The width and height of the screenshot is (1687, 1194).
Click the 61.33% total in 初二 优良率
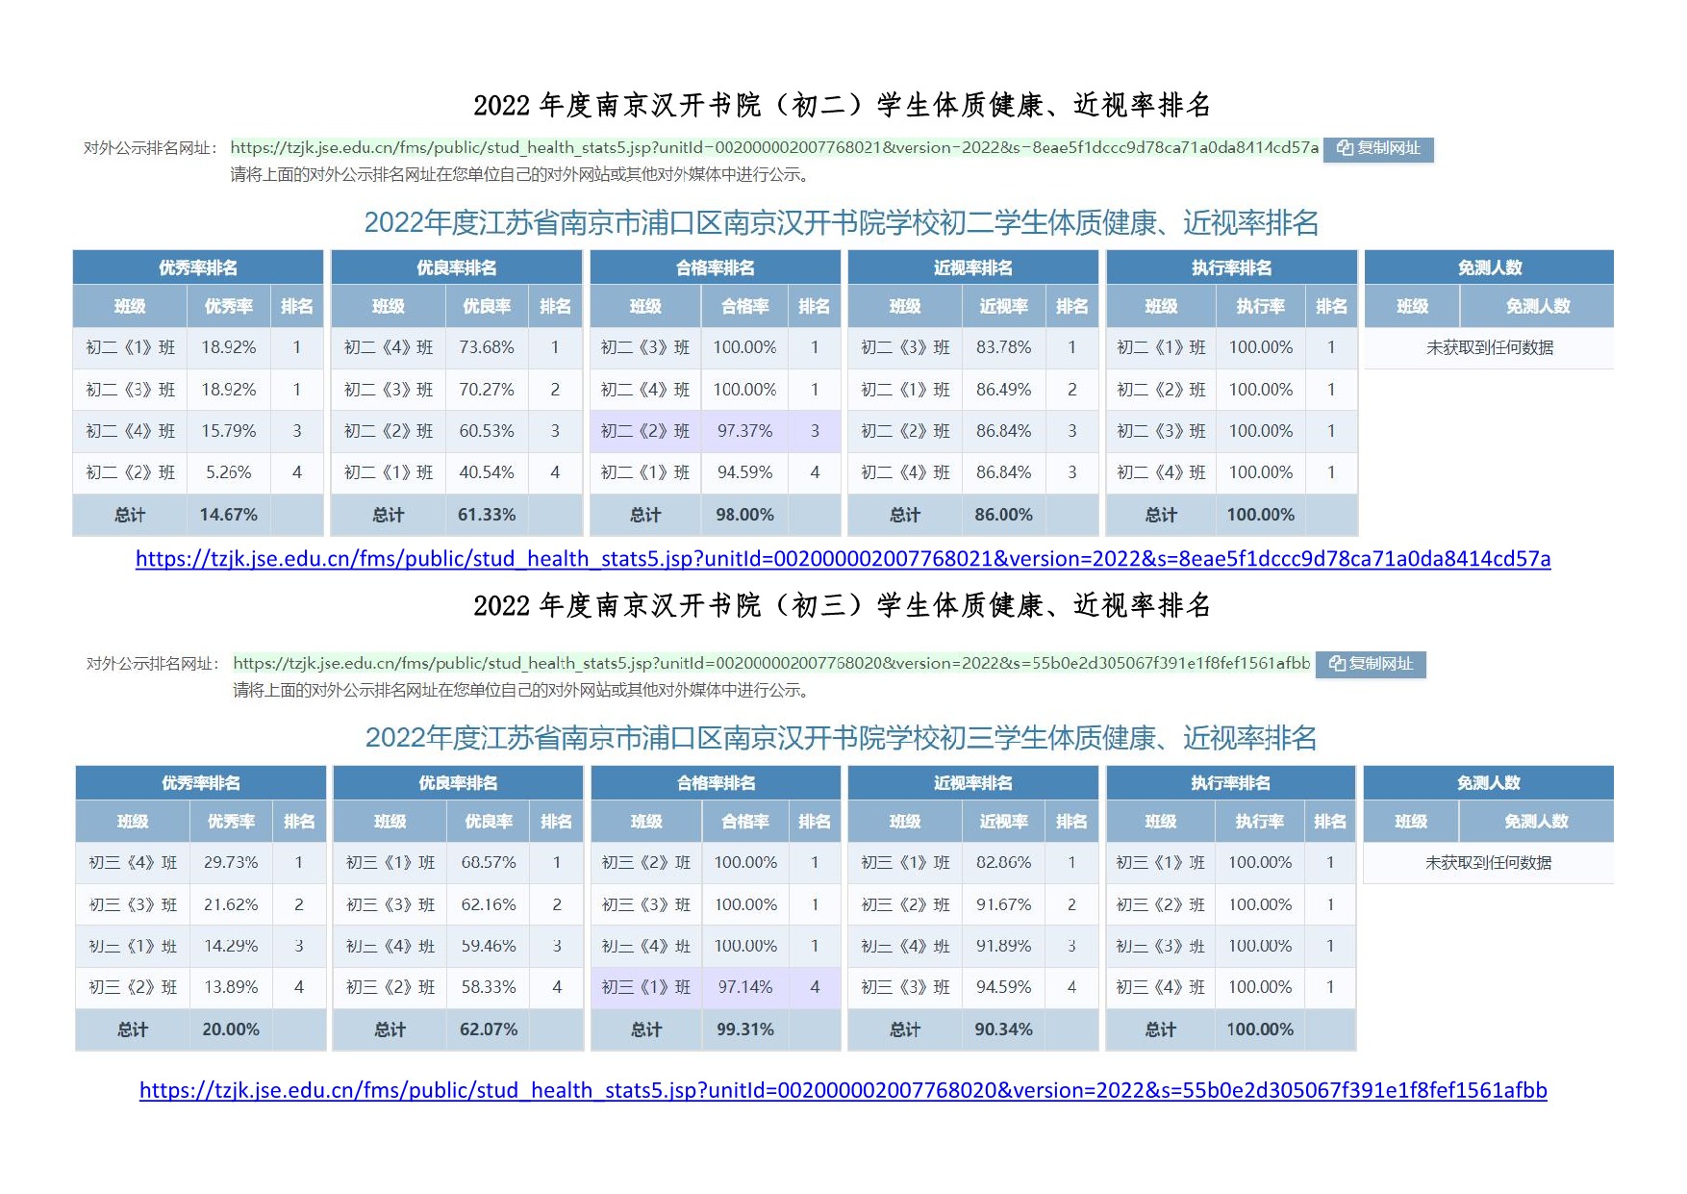(487, 515)
